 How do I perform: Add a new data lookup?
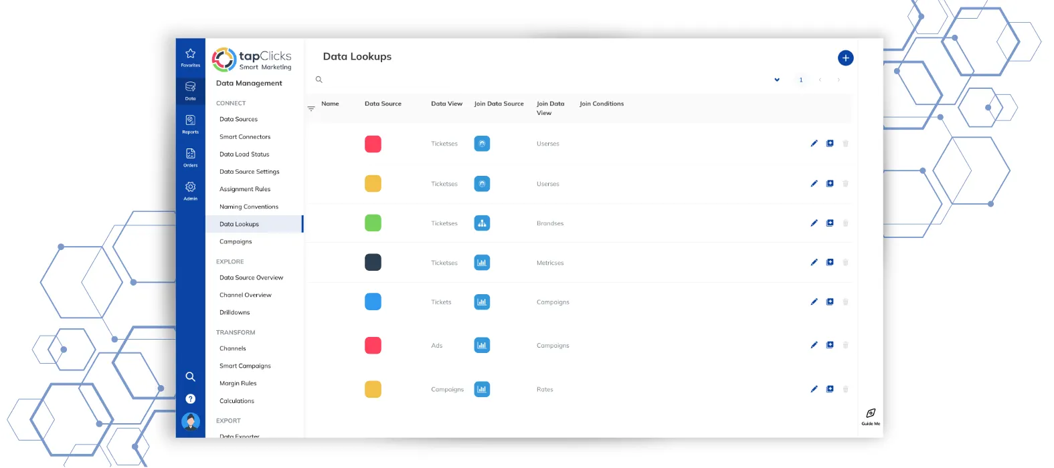(845, 58)
